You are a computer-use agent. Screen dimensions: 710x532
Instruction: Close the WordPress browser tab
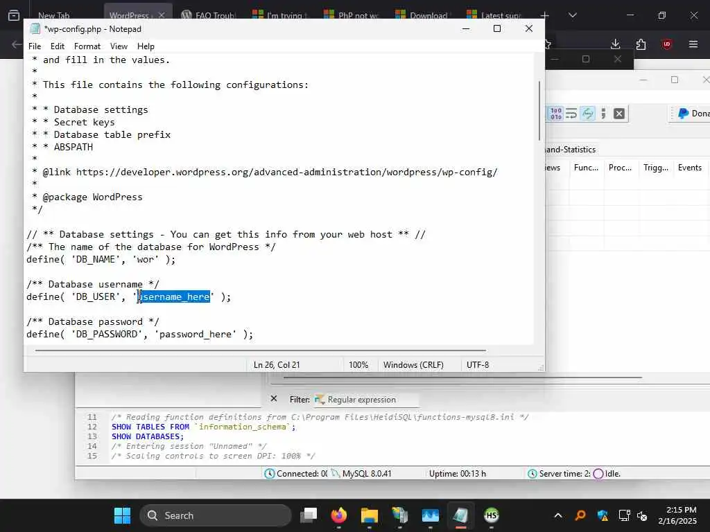[x=162, y=15]
